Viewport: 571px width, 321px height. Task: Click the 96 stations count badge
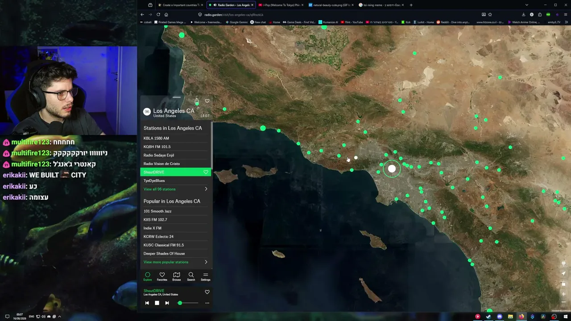tap(147, 112)
